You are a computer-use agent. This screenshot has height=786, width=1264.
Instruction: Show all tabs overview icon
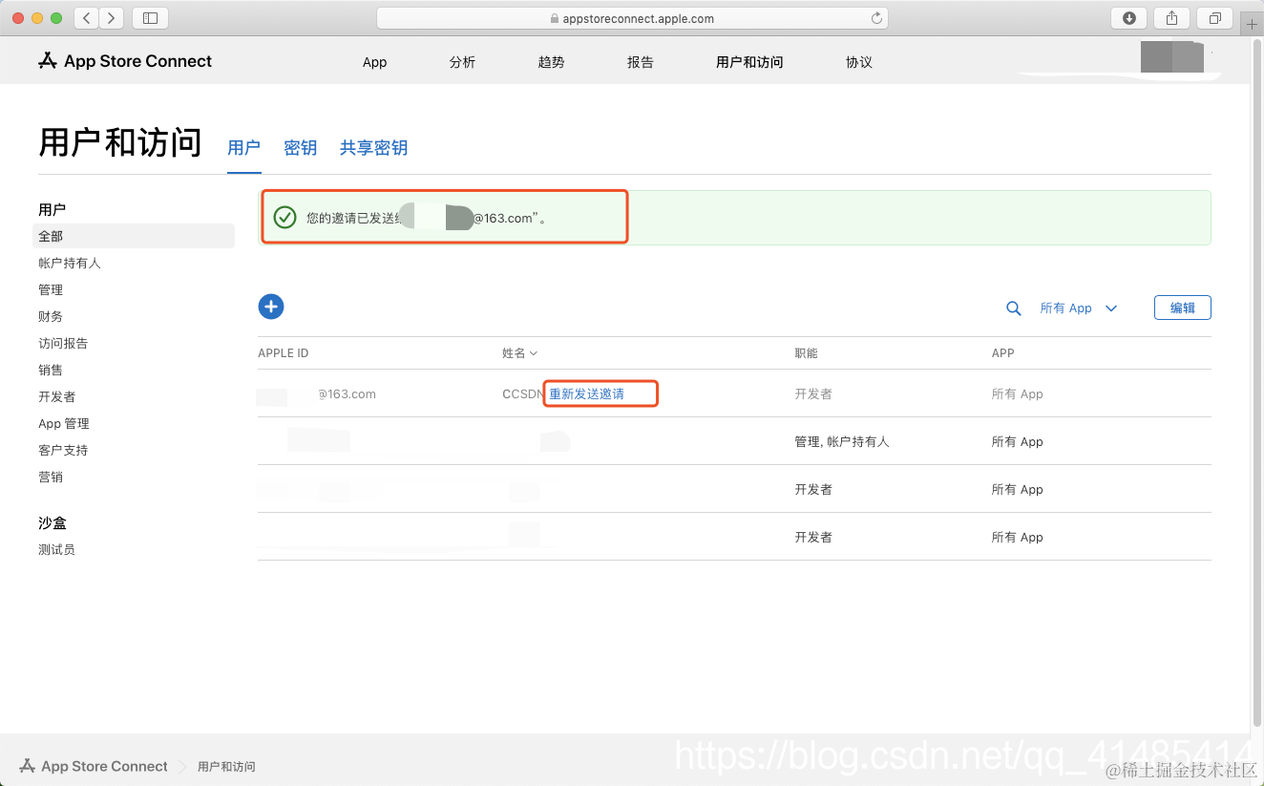pyautogui.click(x=1214, y=18)
